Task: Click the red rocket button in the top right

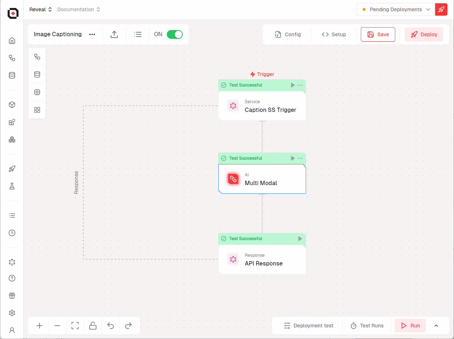Action: coord(441,9)
